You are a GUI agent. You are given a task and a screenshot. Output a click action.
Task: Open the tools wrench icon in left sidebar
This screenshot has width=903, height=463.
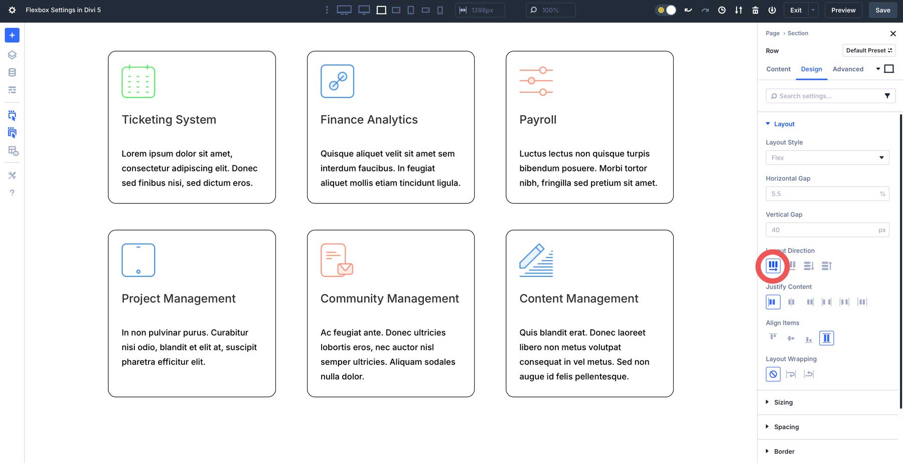(12, 175)
